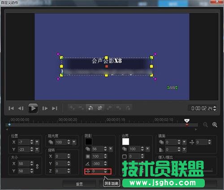Image resolution: width=224 pixels, height=190 pixels.
Task: Click the position X value field -7
Action: (x=24, y=142)
